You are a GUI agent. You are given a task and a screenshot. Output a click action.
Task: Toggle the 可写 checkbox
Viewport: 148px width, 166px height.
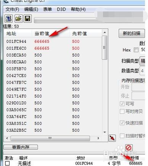click(122, 104)
